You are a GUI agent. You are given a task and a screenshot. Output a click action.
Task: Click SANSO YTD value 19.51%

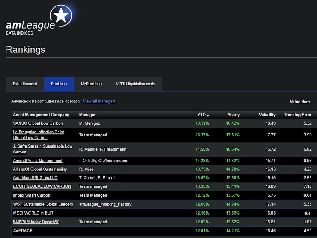coord(202,123)
